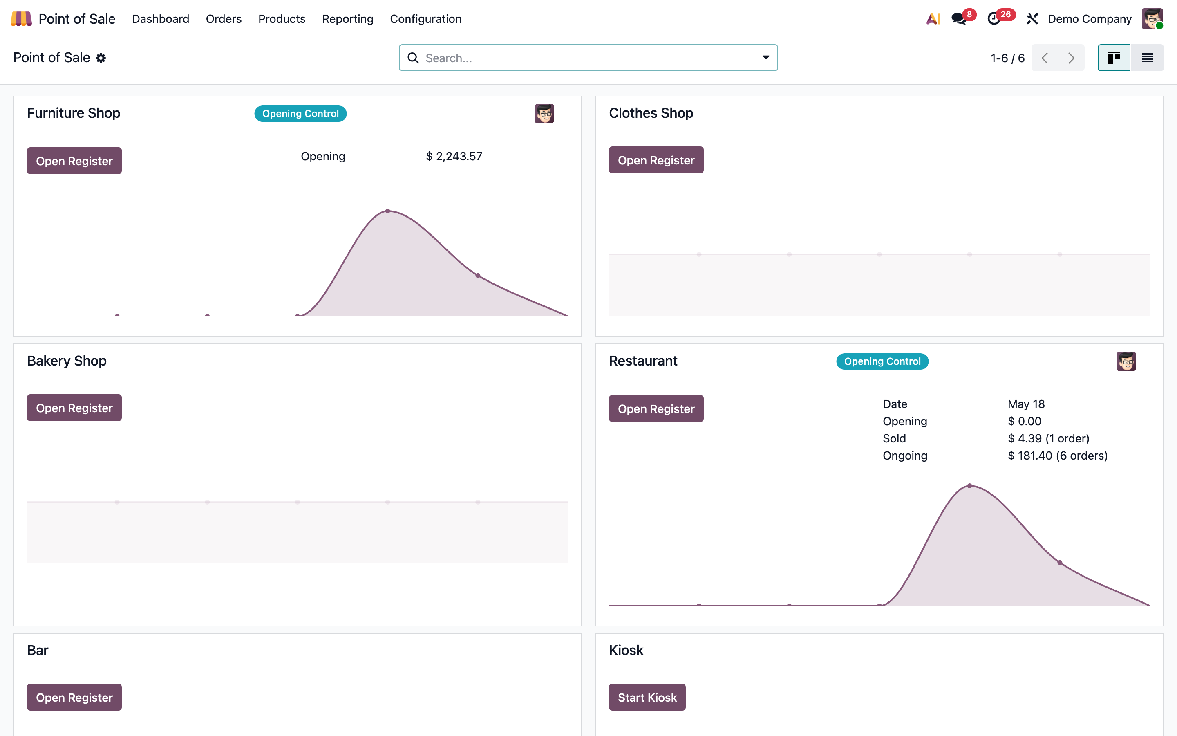Open the Dashboard menu
1177x736 pixels.
[161, 18]
